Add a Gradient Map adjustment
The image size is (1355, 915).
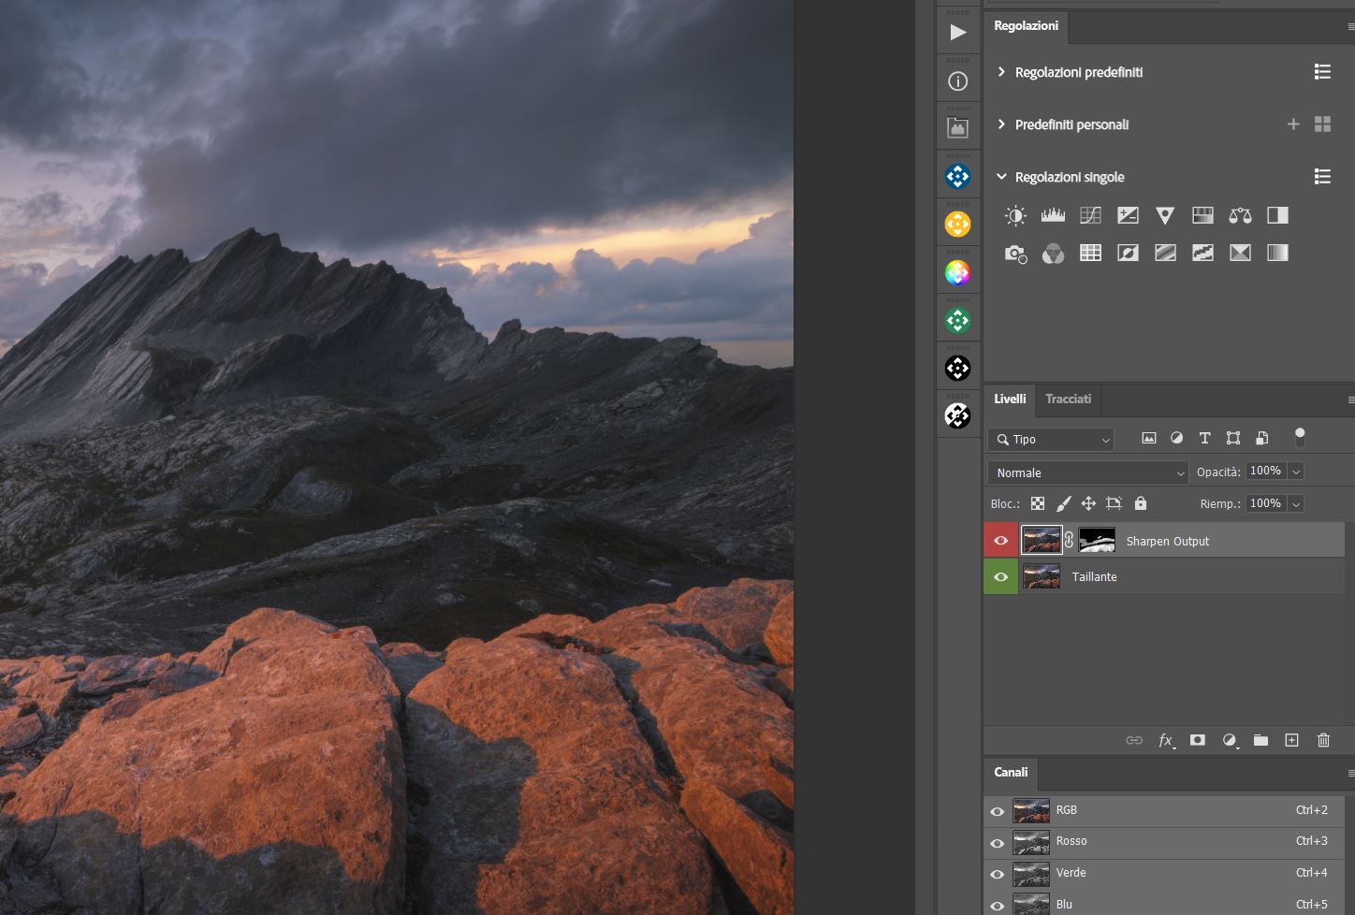(1277, 254)
